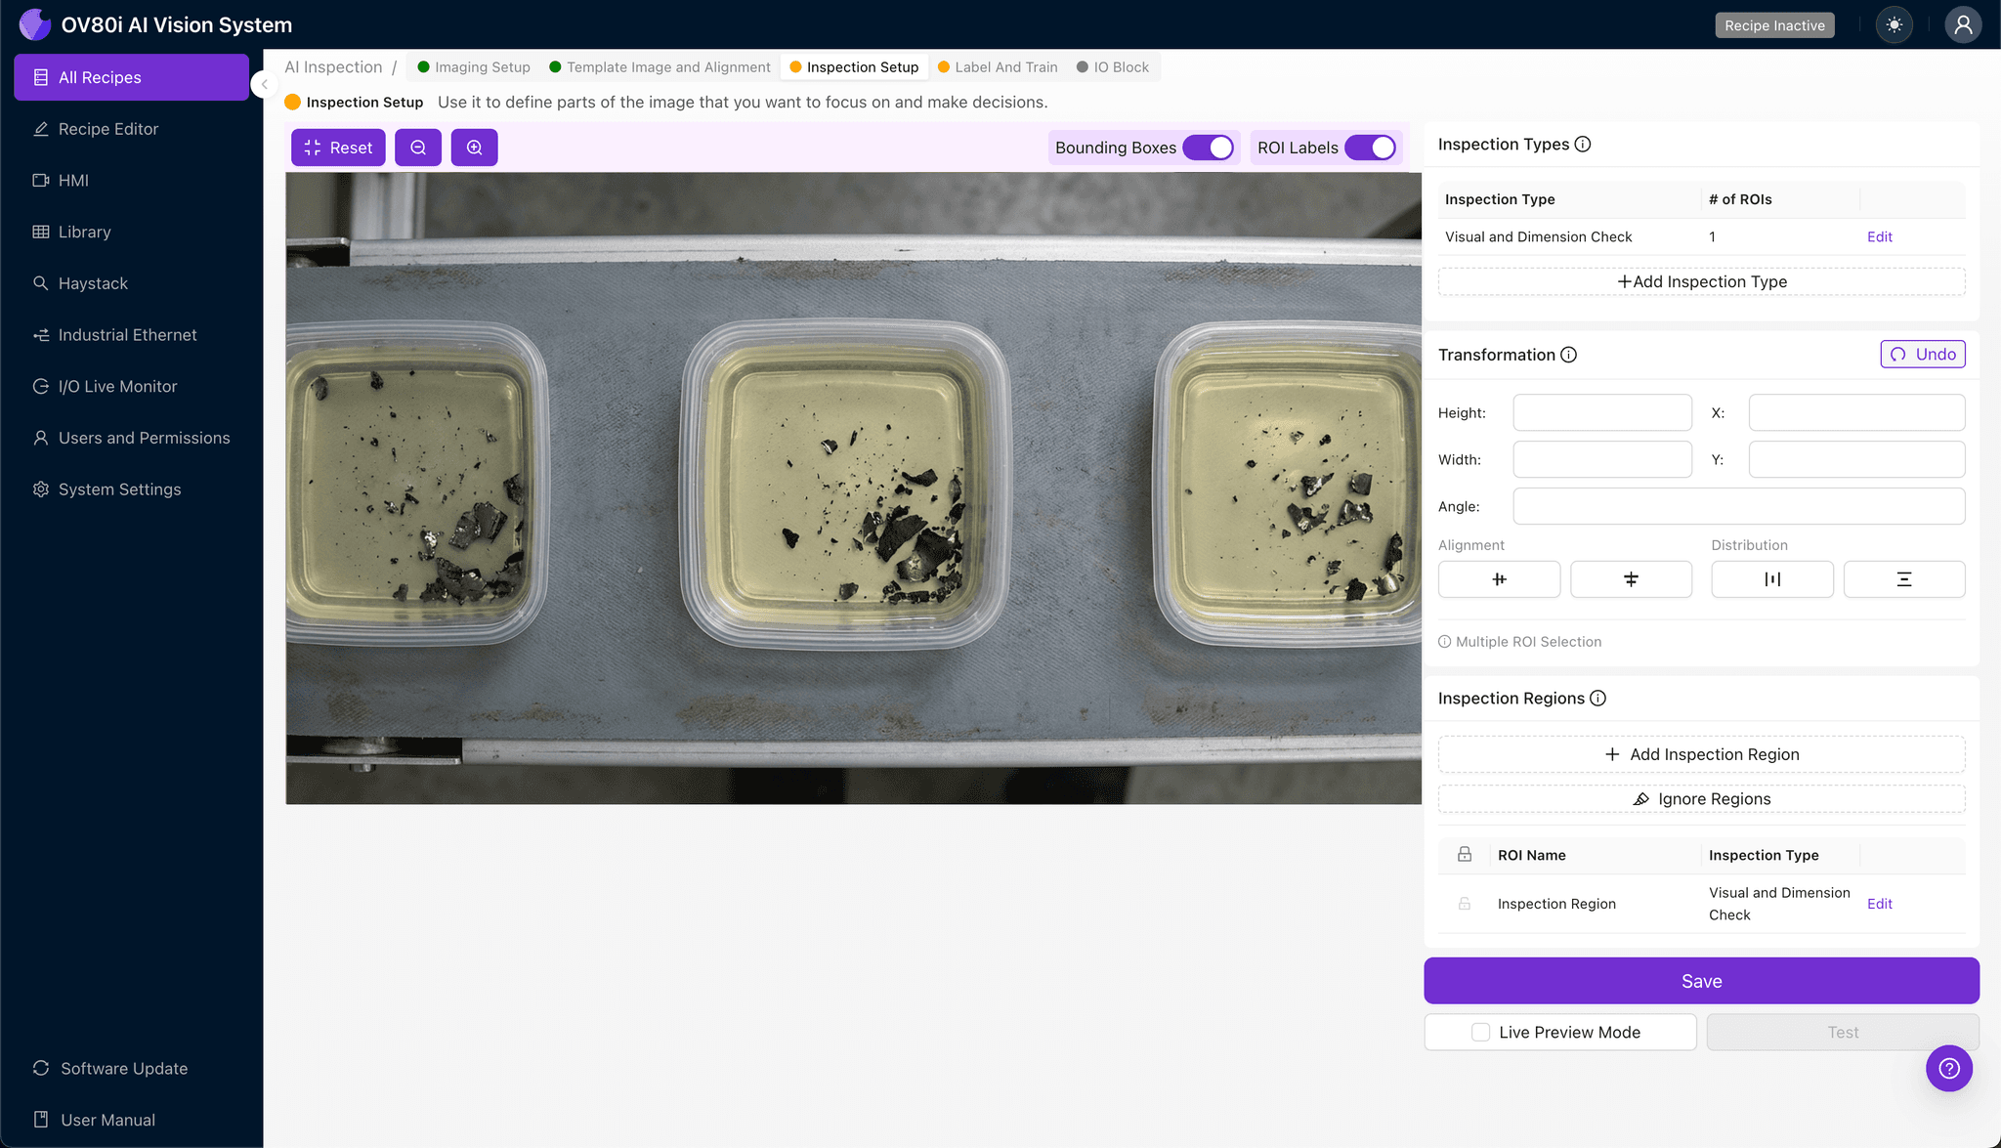Click the horizontal alignment icon
Viewport: 2001px width, 1148px height.
click(1499, 578)
